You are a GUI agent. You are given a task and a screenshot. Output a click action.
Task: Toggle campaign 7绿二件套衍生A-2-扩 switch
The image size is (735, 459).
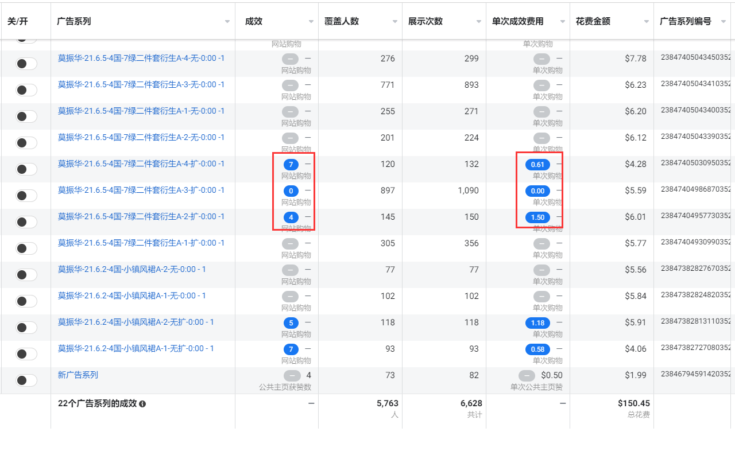click(26, 222)
